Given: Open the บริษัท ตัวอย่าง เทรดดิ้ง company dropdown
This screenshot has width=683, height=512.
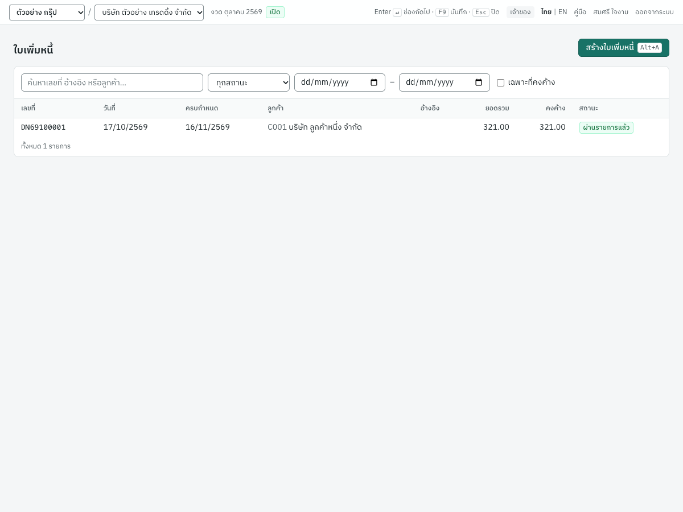Looking at the screenshot, I should coord(149,13).
